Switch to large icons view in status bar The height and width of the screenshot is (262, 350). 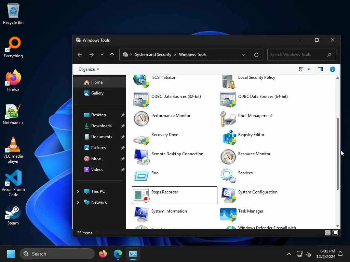point(335,233)
